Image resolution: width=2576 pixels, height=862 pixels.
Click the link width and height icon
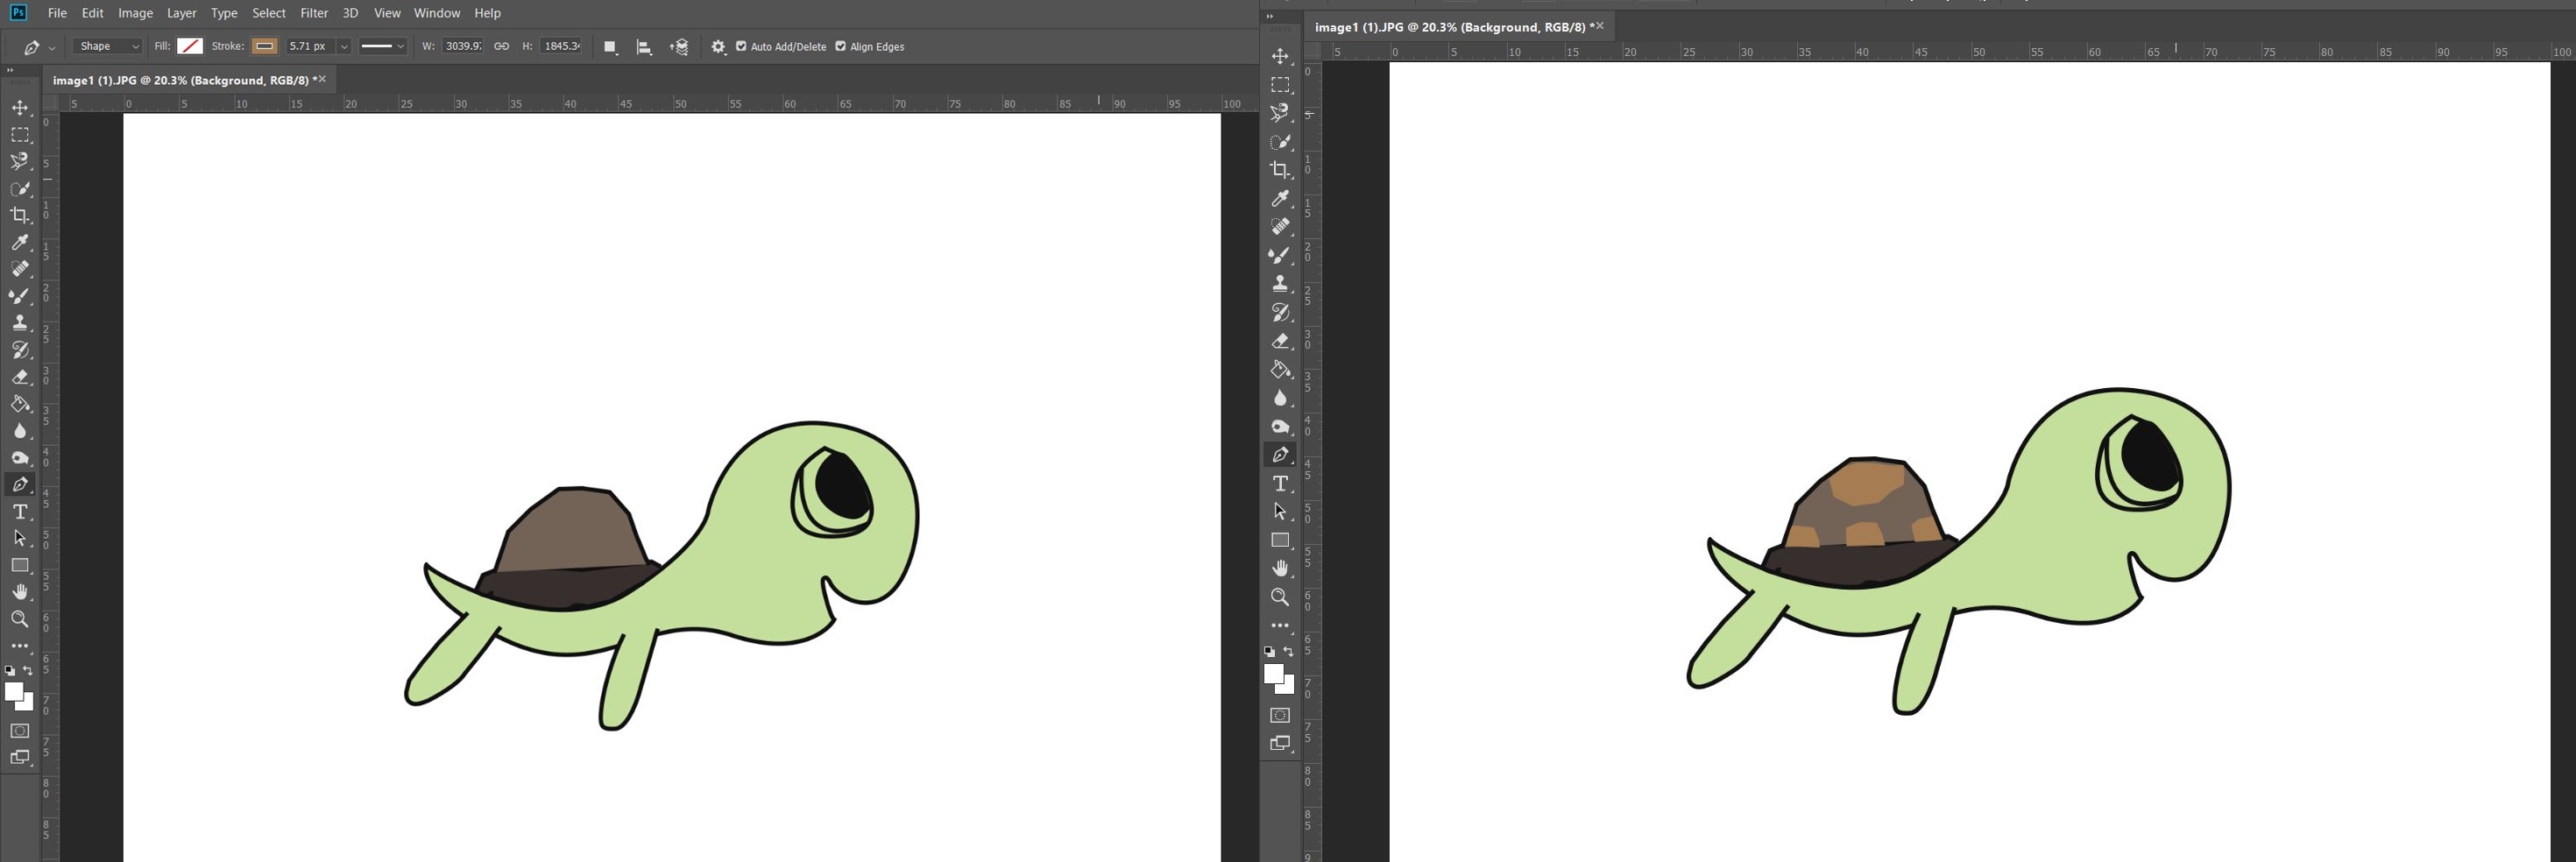(502, 46)
